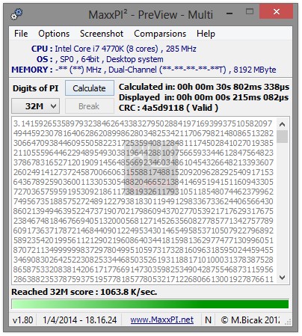Click the scrollbar down arrow
302x336 pixels.
282,278
